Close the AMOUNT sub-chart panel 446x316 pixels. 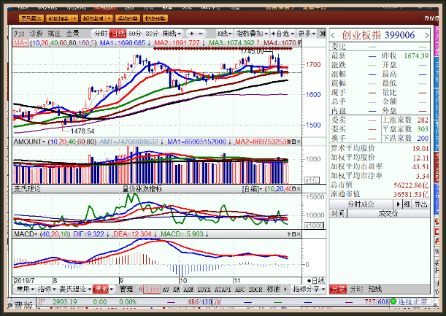(299, 142)
